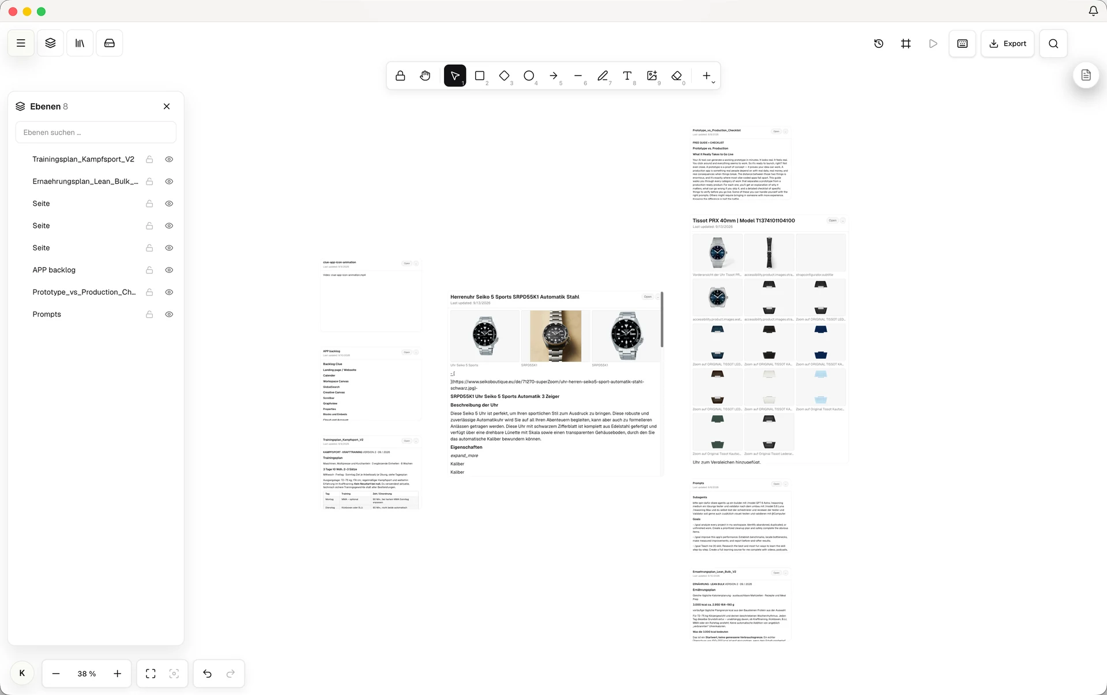This screenshot has width=1107, height=695.
Task: Click first Seiko watch thumbnail
Action: [485, 336]
